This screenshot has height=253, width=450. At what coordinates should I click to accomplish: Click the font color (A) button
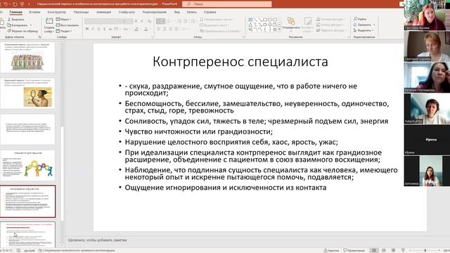[146, 29]
